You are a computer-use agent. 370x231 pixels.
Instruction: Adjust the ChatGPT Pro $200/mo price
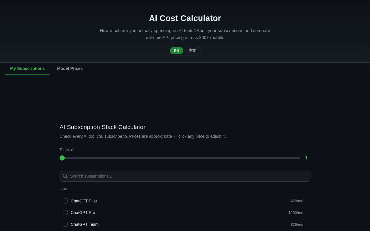pos(296,213)
